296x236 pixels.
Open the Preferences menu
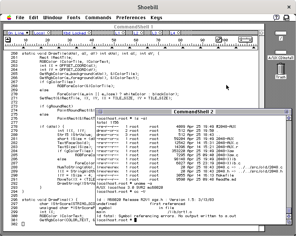click(131, 18)
